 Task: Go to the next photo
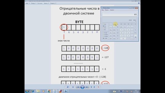click(x=87, y=87)
